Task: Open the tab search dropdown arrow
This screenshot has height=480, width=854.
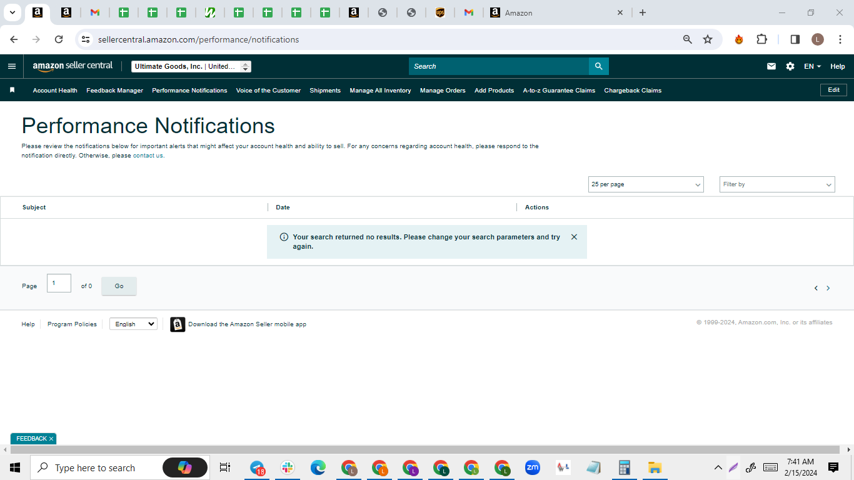Action: [x=12, y=12]
